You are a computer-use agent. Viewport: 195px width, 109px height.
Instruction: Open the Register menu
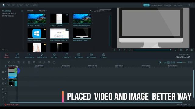tap(34, 5)
